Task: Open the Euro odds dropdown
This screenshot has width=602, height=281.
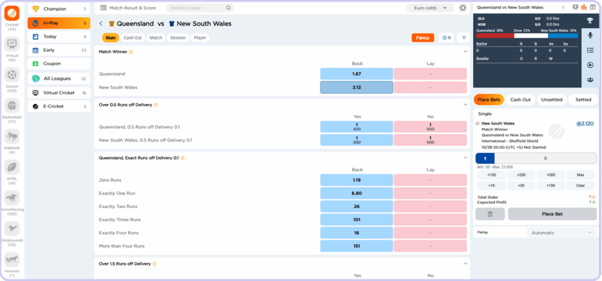Action: (x=430, y=8)
